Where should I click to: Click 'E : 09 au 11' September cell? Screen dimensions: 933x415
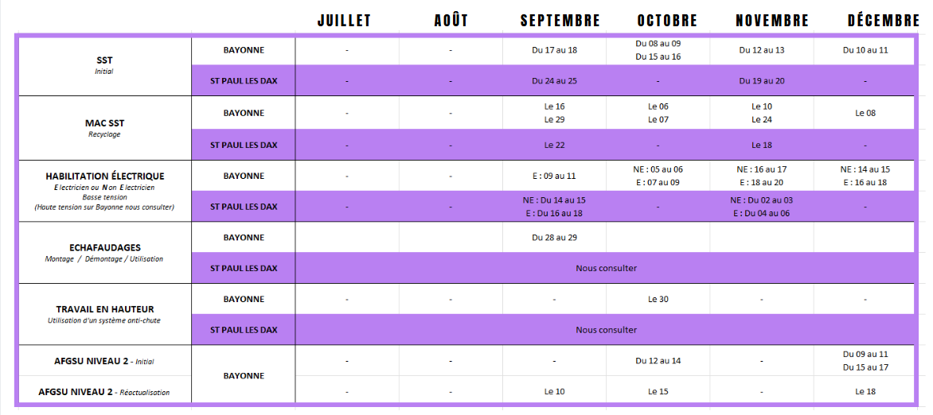click(x=555, y=176)
